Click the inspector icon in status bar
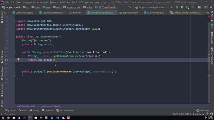This screenshot has height=120, width=214. pyautogui.click(x=207, y=114)
